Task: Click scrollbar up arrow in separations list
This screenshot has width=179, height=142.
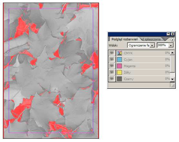Action: 172,53
